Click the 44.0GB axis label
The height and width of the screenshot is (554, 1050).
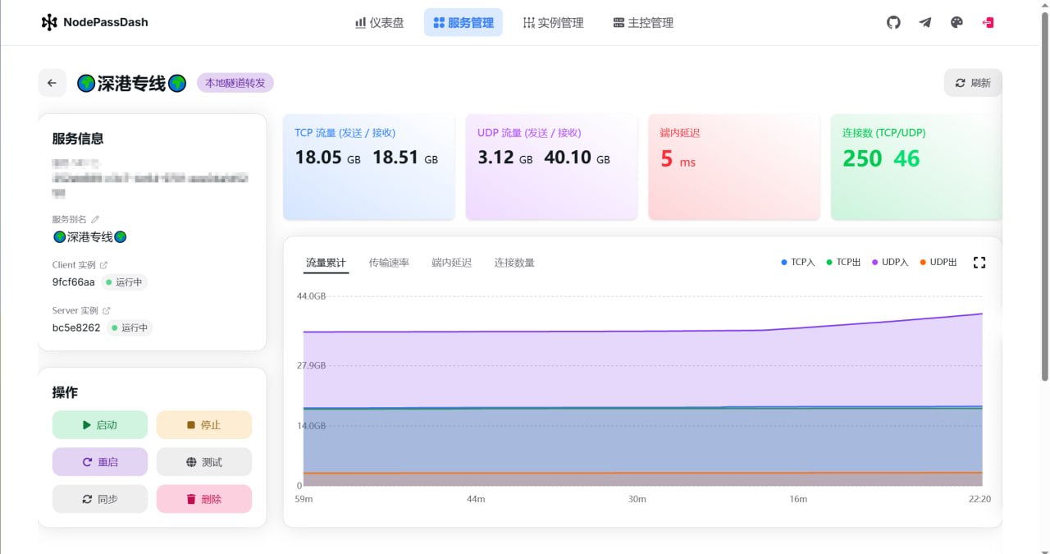312,295
